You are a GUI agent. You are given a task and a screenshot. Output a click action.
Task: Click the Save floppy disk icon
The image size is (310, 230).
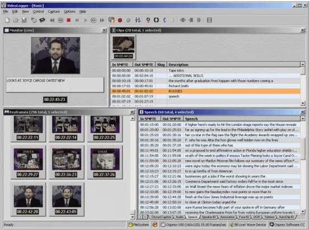coord(24,20)
